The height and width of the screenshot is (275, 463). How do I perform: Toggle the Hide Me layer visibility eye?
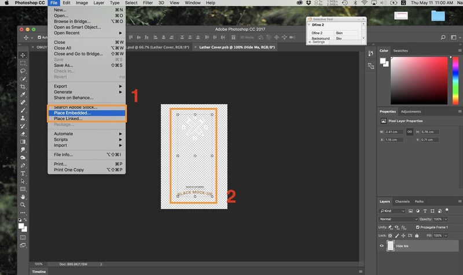coord(381,246)
